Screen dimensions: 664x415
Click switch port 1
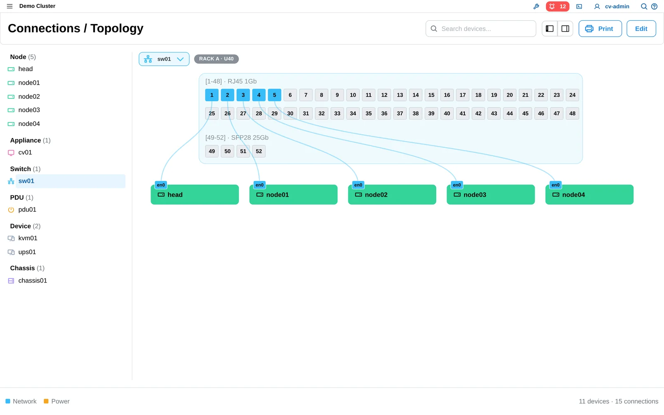[212, 95]
